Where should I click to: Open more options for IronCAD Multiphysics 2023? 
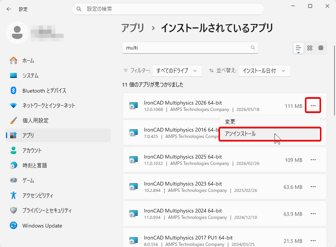pyautogui.click(x=313, y=187)
